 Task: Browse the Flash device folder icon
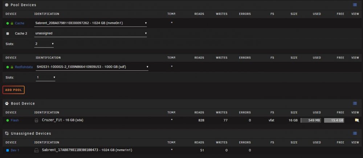(357, 120)
